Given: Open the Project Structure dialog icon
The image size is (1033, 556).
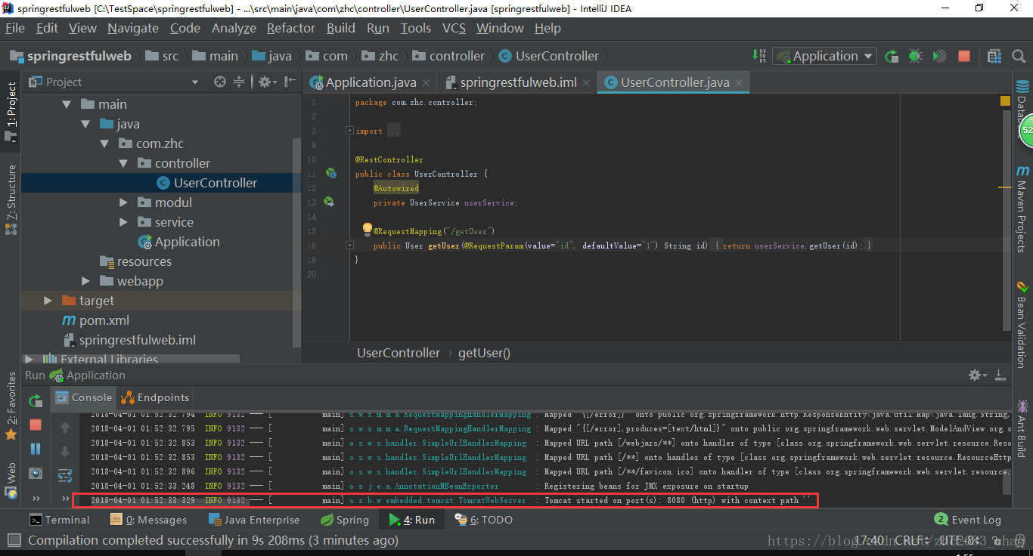Looking at the screenshot, I should tap(994, 56).
